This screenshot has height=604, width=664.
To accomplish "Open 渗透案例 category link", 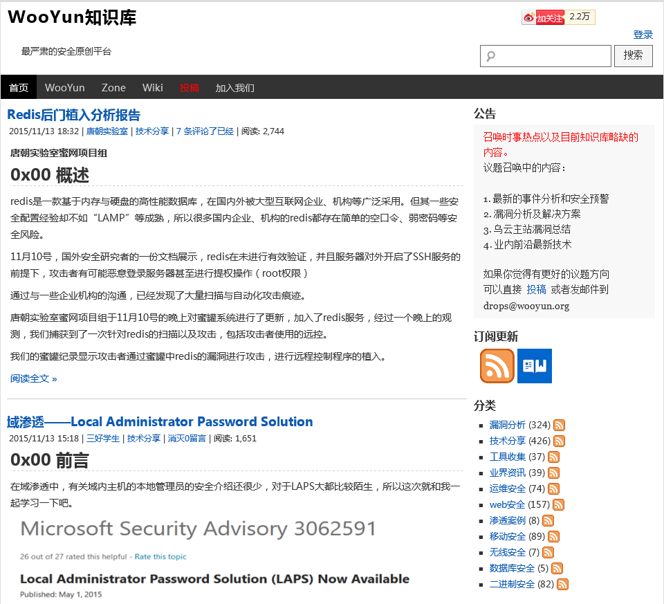I will (x=507, y=520).
